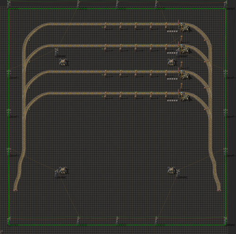Select the big pole beside the lower-left roboport
This screenshot has height=234, width=236.
(x=56, y=174)
